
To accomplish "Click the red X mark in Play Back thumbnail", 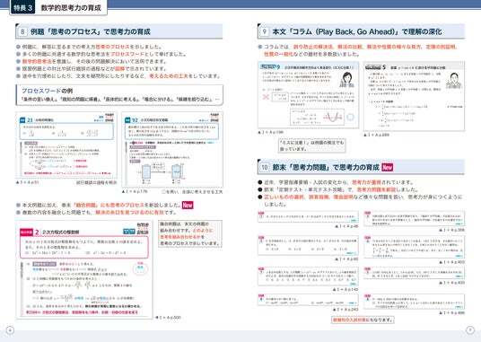I will [266, 97].
